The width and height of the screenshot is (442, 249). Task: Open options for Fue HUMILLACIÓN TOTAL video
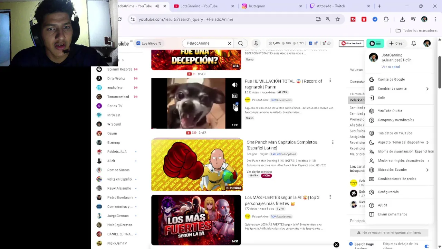(330, 81)
